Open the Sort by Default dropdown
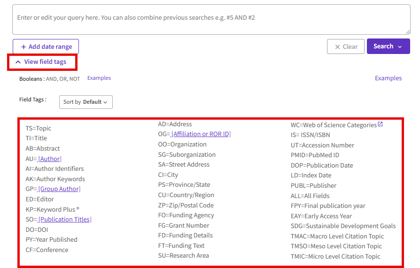The height and width of the screenshot is (268, 420). (86, 102)
